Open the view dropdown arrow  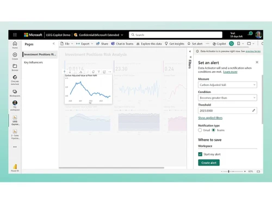[x=254, y=44]
